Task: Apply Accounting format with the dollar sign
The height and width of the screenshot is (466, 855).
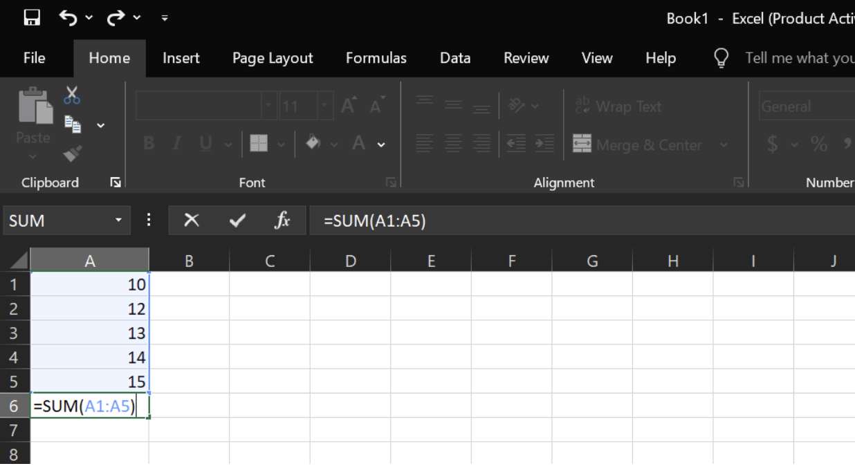Action: (x=773, y=144)
